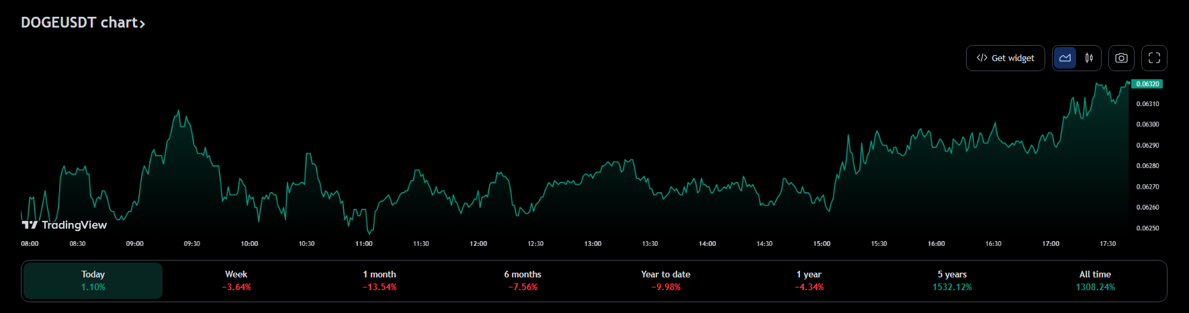Image resolution: width=1189 pixels, height=313 pixels.
Task: Show the All time range
Action: (x=1095, y=281)
